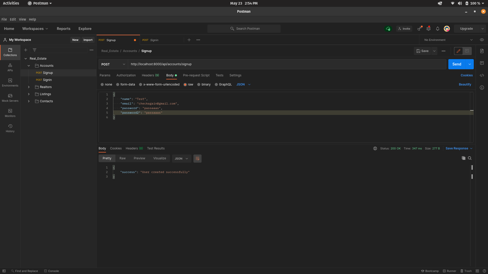Open the Monitors sidebar panel
Image resolution: width=488 pixels, height=274 pixels.
(x=10, y=113)
